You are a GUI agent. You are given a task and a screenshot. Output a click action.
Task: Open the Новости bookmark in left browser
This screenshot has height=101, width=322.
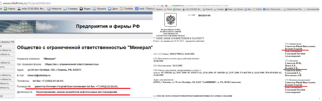54,8
